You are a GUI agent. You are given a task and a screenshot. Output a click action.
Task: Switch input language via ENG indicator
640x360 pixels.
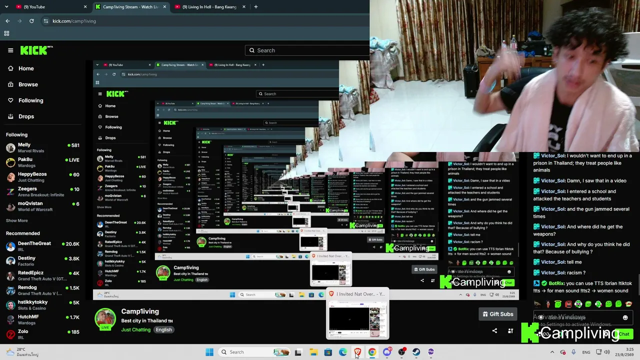586,352
